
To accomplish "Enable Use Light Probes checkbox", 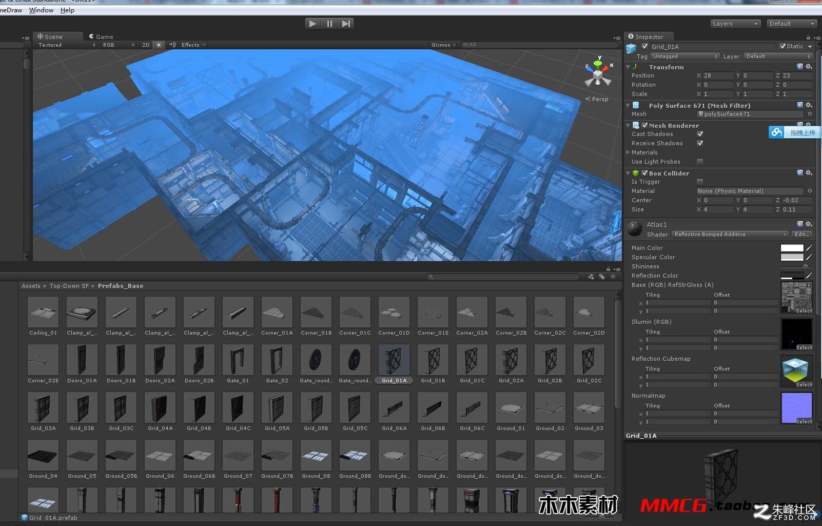I will (x=700, y=162).
